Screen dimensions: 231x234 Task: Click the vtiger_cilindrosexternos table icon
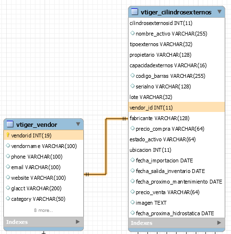[135, 12]
